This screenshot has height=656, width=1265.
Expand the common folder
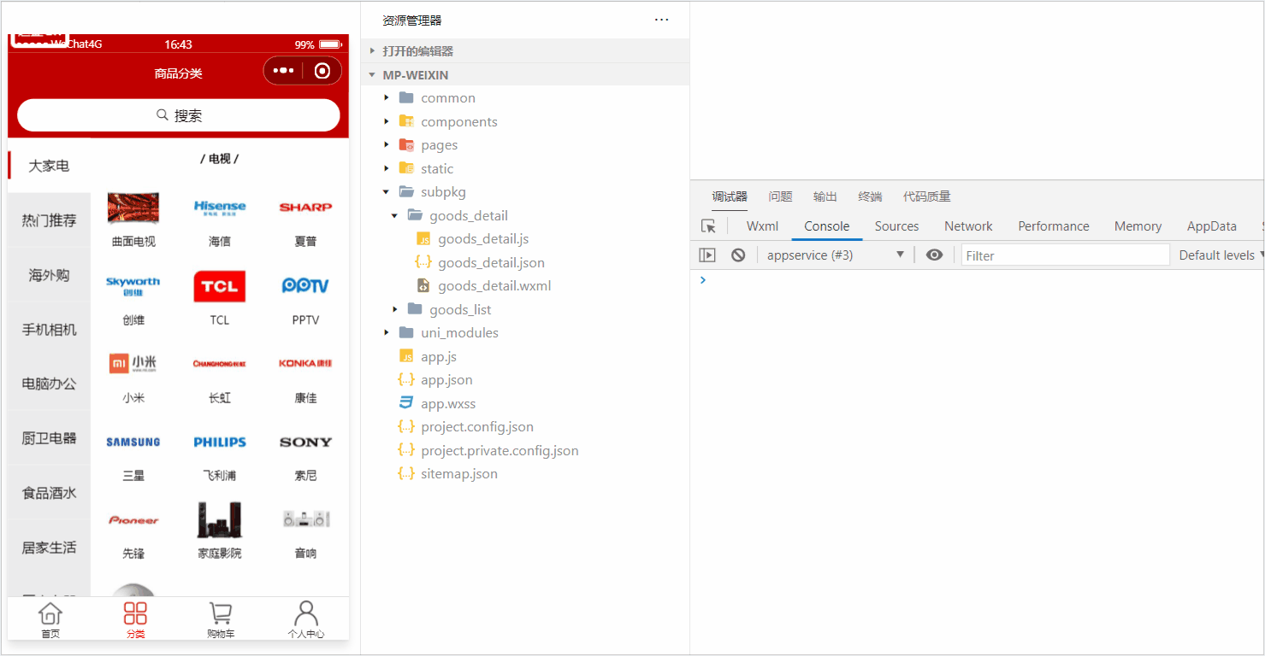tap(387, 98)
